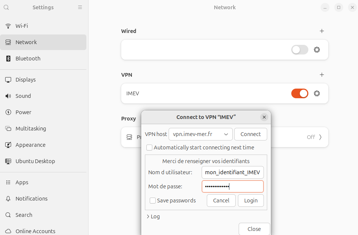Open Proxy settings via the chevron arrow
The image size is (358, 235).
click(x=320, y=137)
